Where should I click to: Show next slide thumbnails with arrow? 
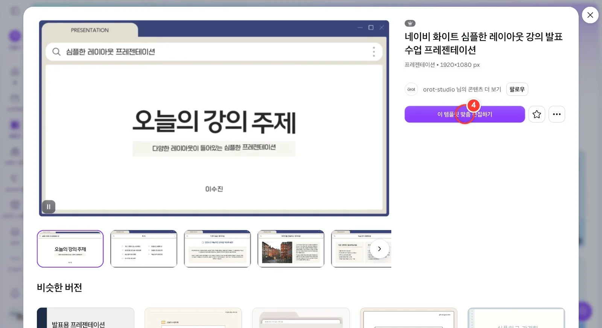click(379, 249)
